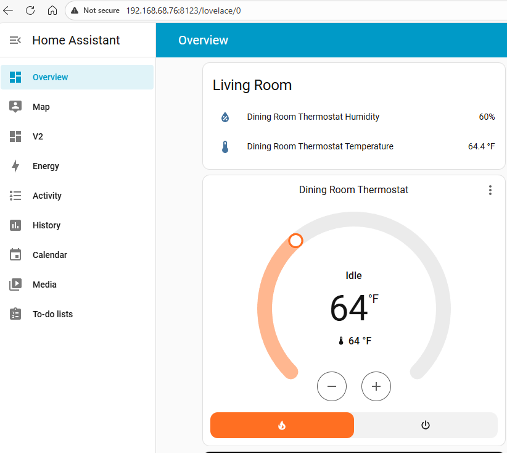Click the Activity list icon
The width and height of the screenshot is (507, 453).
tap(15, 196)
